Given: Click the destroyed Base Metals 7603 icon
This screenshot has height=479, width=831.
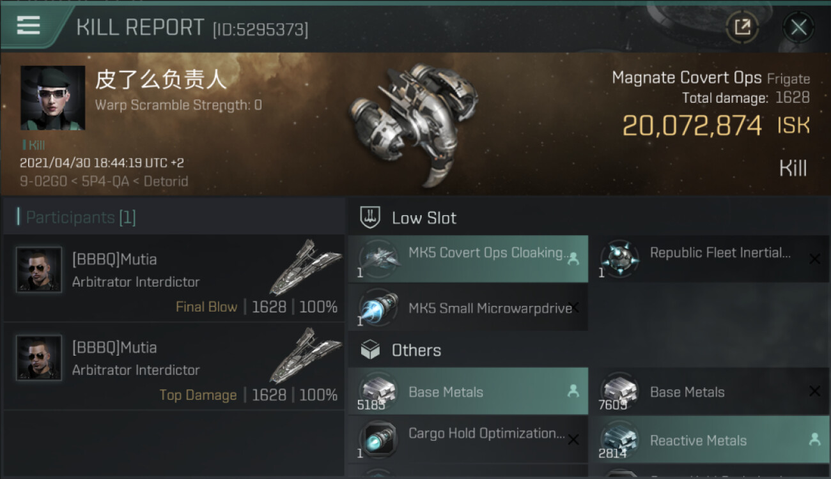Looking at the screenshot, I should [x=620, y=390].
